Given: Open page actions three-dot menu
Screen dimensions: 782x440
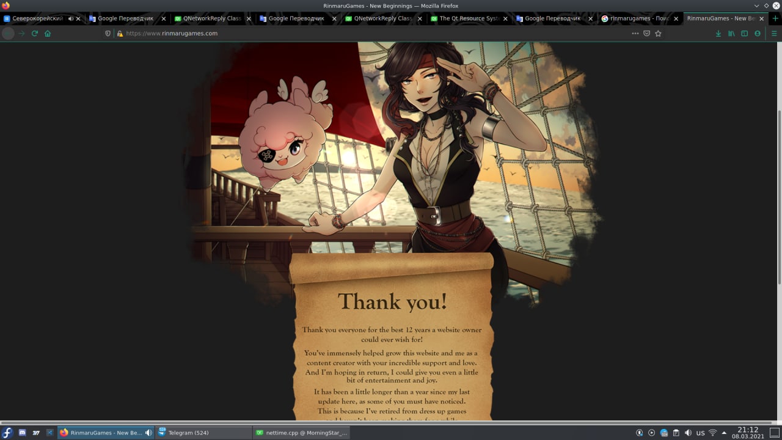Looking at the screenshot, I should tap(635, 34).
